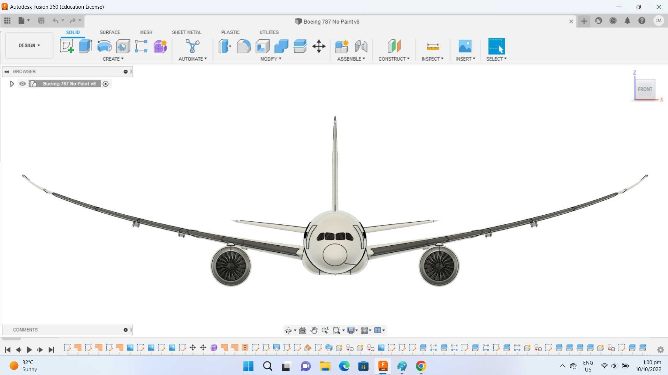The width and height of the screenshot is (668, 375).
Task: Select the Combine tool
Action: click(x=281, y=46)
